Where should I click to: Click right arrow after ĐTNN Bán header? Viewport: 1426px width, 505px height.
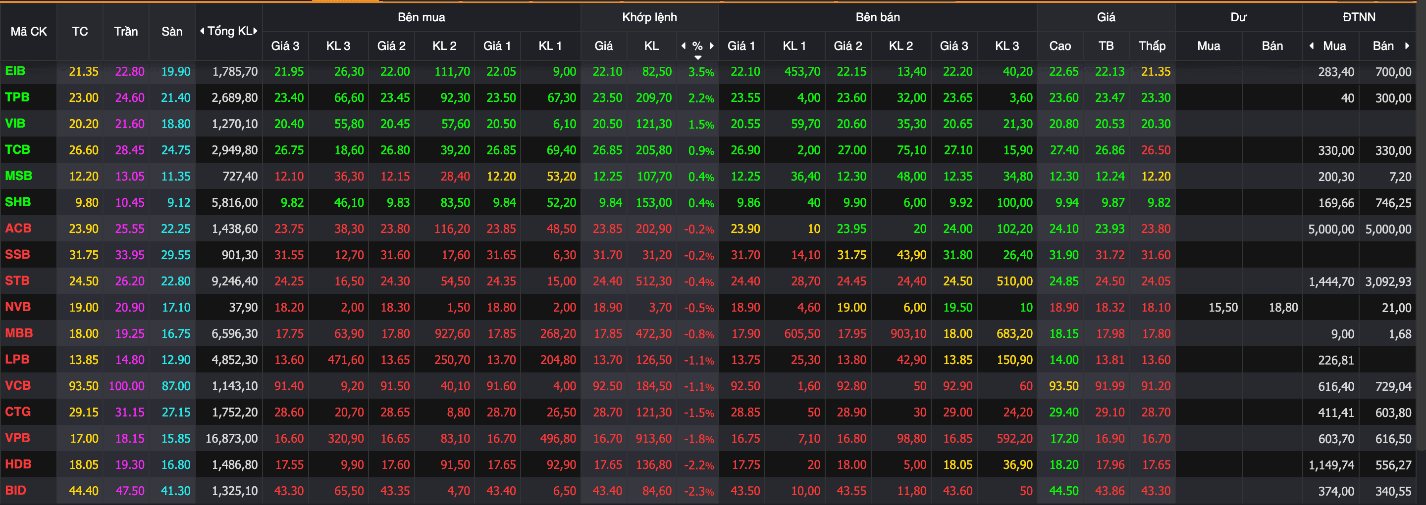(x=1407, y=46)
